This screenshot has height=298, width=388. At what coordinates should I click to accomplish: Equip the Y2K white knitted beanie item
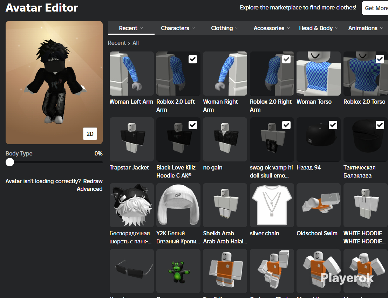(x=178, y=205)
